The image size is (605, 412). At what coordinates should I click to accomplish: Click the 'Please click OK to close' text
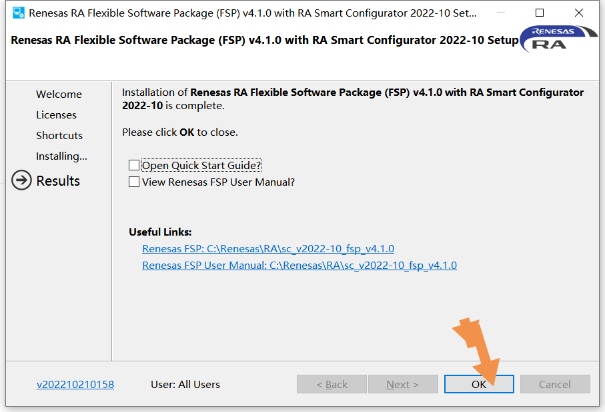pos(180,132)
